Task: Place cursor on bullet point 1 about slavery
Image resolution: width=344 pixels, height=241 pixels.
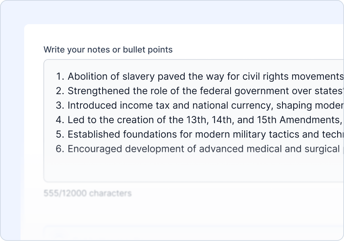Action: 161,76
